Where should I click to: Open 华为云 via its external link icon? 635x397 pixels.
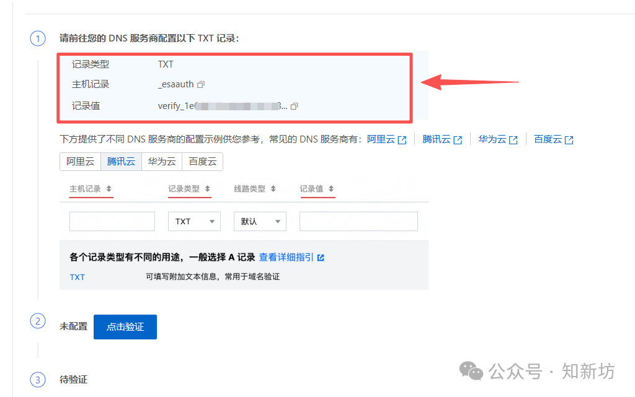click(514, 139)
